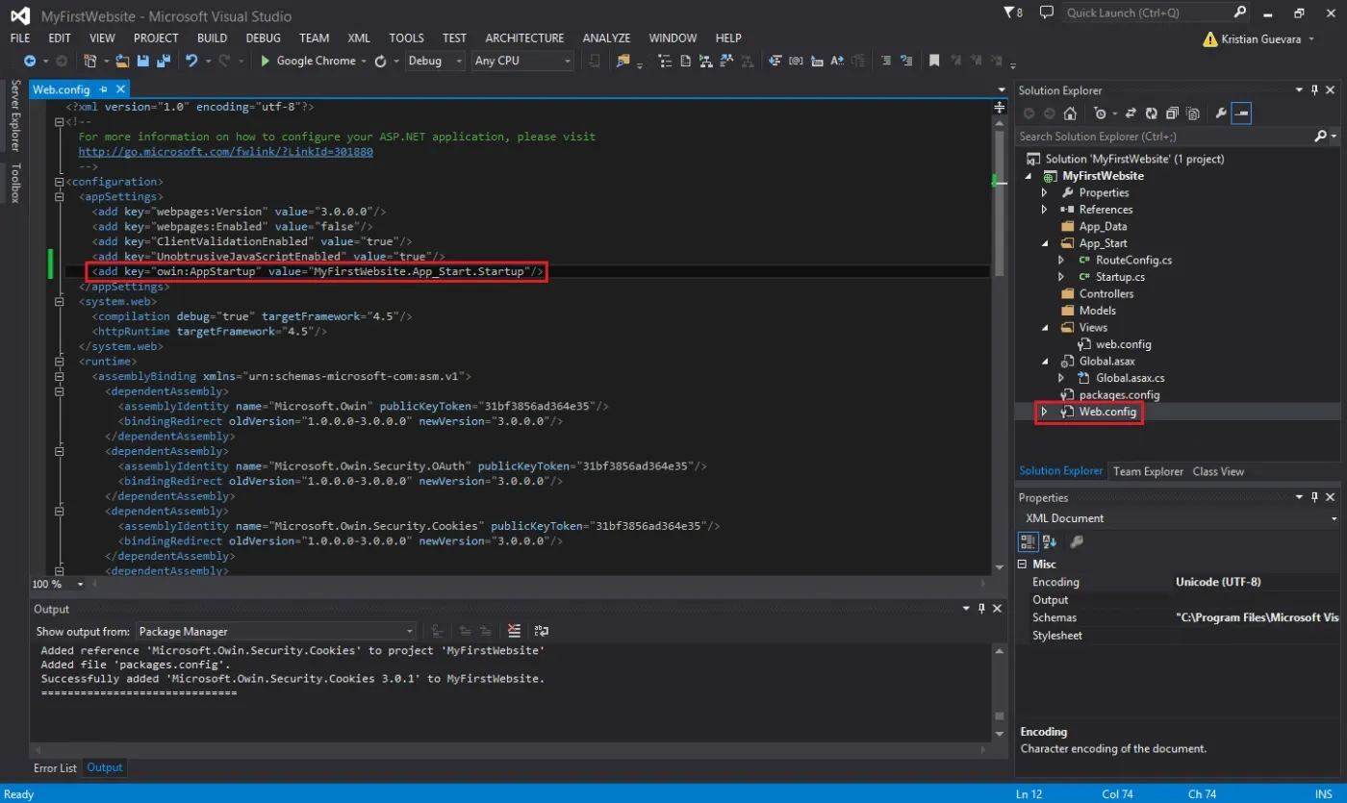Screen dimensions: 1347x803
Task: Open the Any CPU platform dropdown
Action: pos(522,61)
